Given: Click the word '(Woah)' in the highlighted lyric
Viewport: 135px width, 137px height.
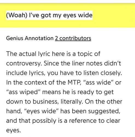Looking at the screenshot, I should (x=17, y=15).
